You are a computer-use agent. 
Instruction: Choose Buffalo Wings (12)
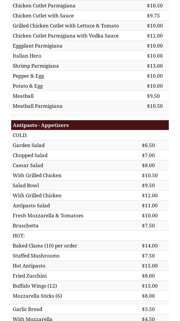tap(35, 286)
